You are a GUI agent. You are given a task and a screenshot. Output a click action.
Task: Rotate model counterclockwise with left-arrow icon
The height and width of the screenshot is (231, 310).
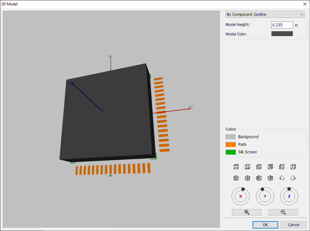click(282, 178)
